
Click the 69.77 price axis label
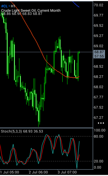click(98, 15)
